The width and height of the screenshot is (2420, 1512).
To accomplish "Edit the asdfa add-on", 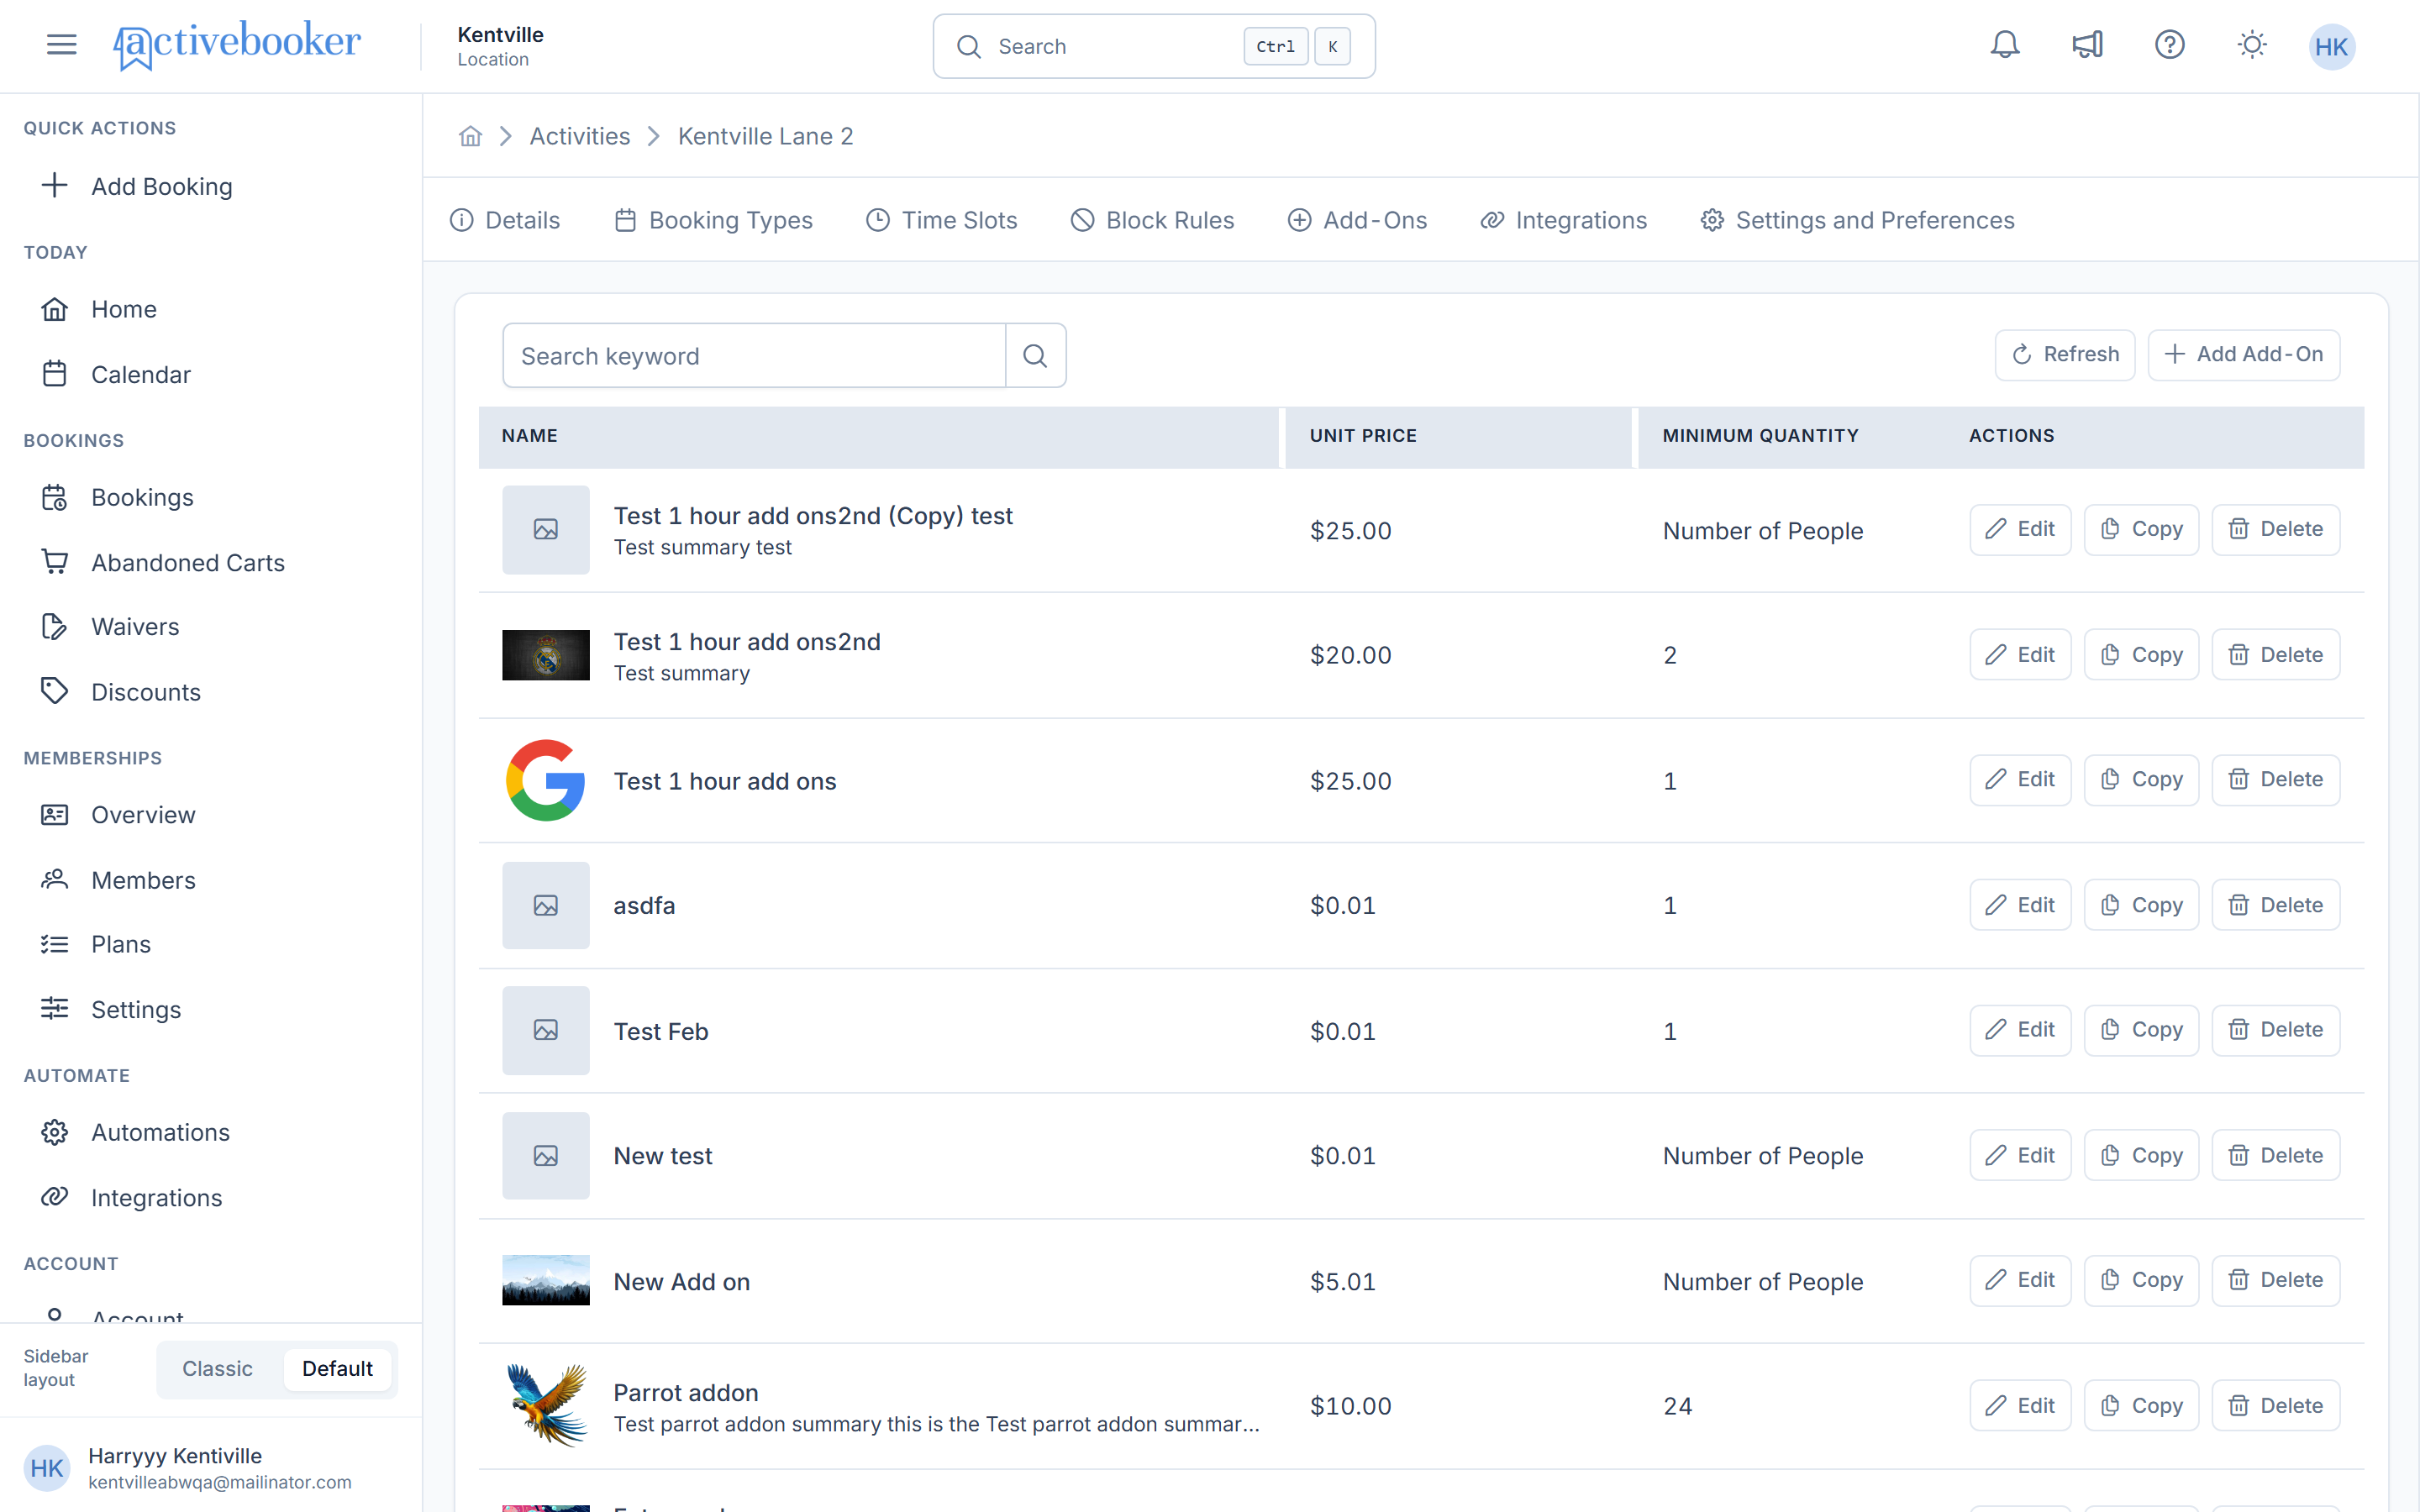I will pos(2019,904).
